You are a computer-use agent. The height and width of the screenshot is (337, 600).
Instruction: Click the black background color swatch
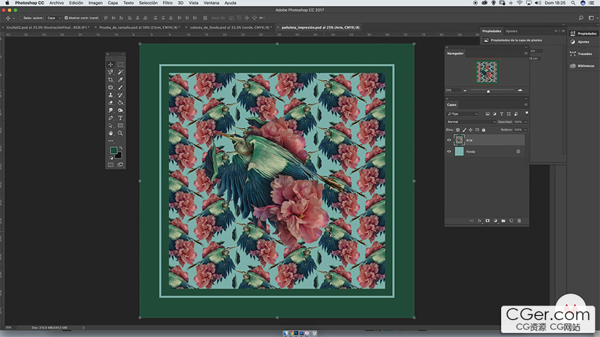[x=119, y=156]
